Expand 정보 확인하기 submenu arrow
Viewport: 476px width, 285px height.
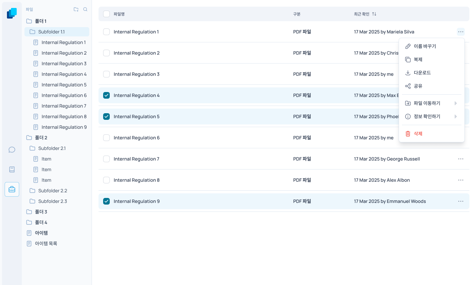click(456, 117)
